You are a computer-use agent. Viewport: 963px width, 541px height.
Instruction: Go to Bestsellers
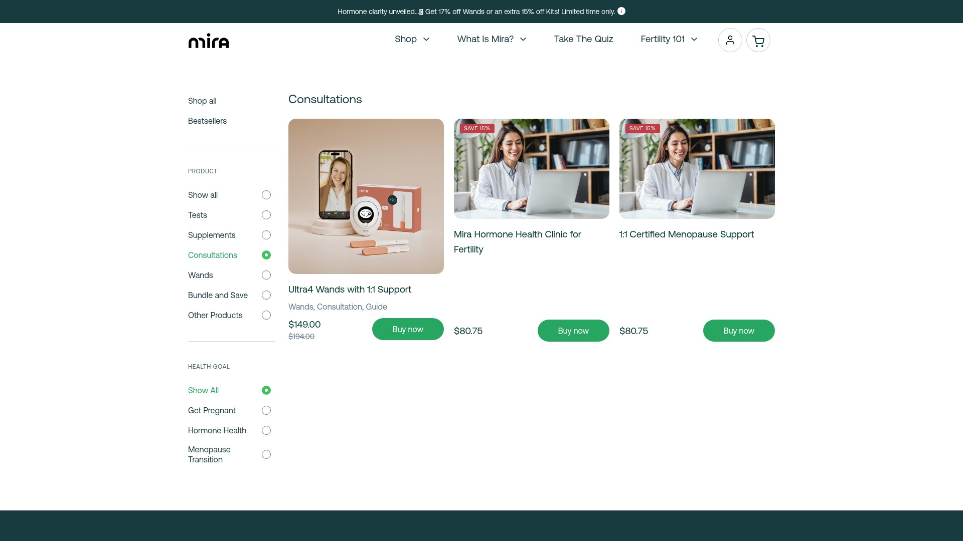click(207, 121)
